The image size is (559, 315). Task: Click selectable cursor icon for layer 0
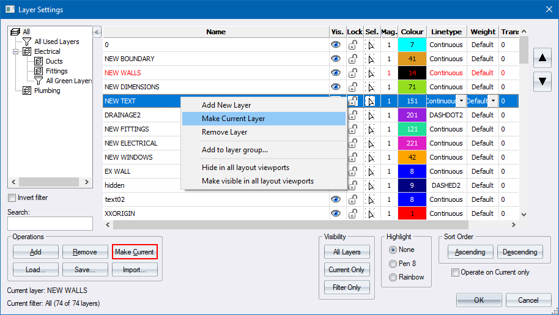tap(371, 45)
